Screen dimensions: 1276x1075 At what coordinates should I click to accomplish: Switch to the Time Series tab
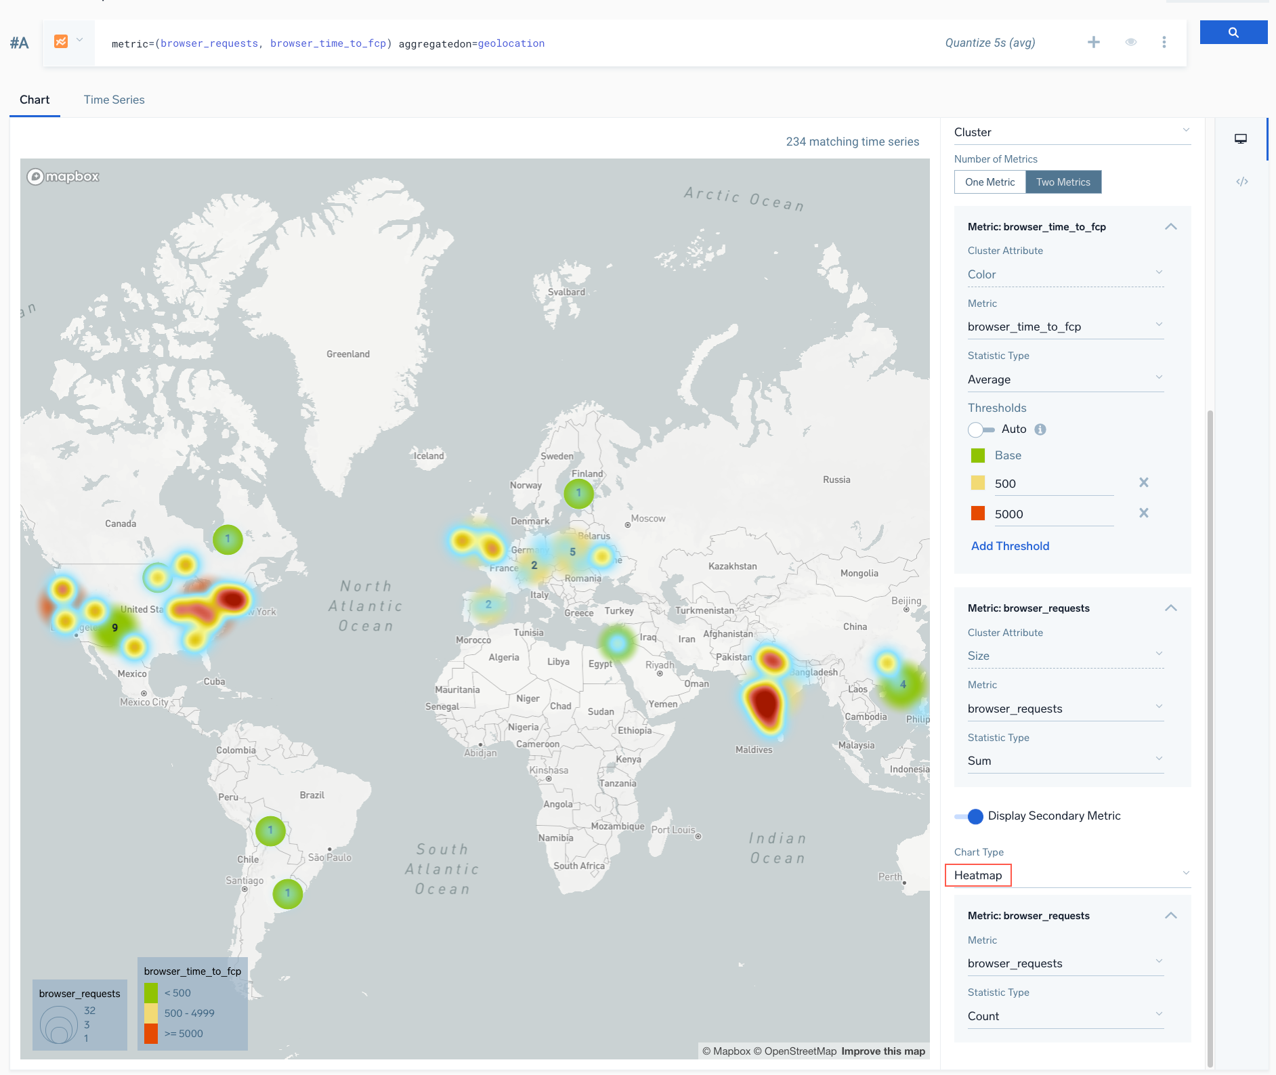[x=114, y=100]
